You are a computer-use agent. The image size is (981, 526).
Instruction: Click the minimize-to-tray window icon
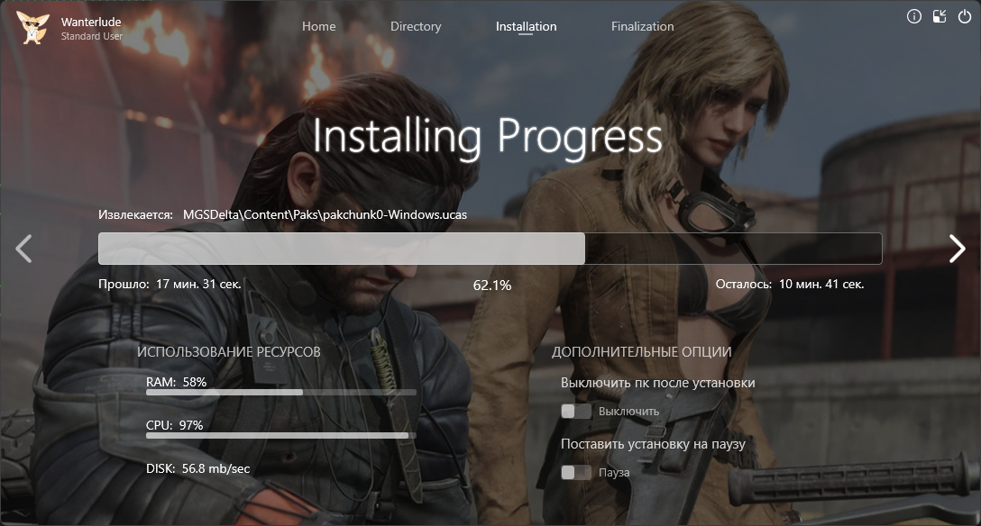point(940,16)
